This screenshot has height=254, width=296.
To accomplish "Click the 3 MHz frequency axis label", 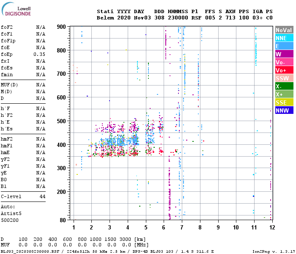I will [110, 227].
